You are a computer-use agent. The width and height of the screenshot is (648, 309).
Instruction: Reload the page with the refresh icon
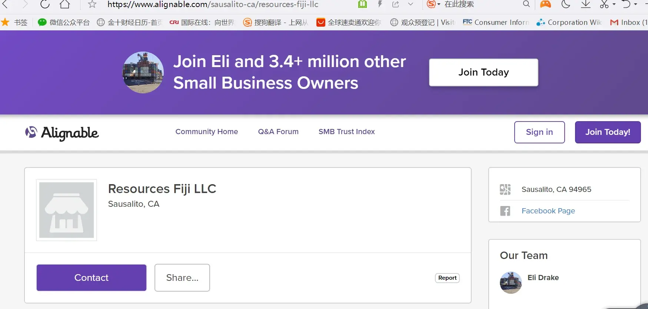45,4
